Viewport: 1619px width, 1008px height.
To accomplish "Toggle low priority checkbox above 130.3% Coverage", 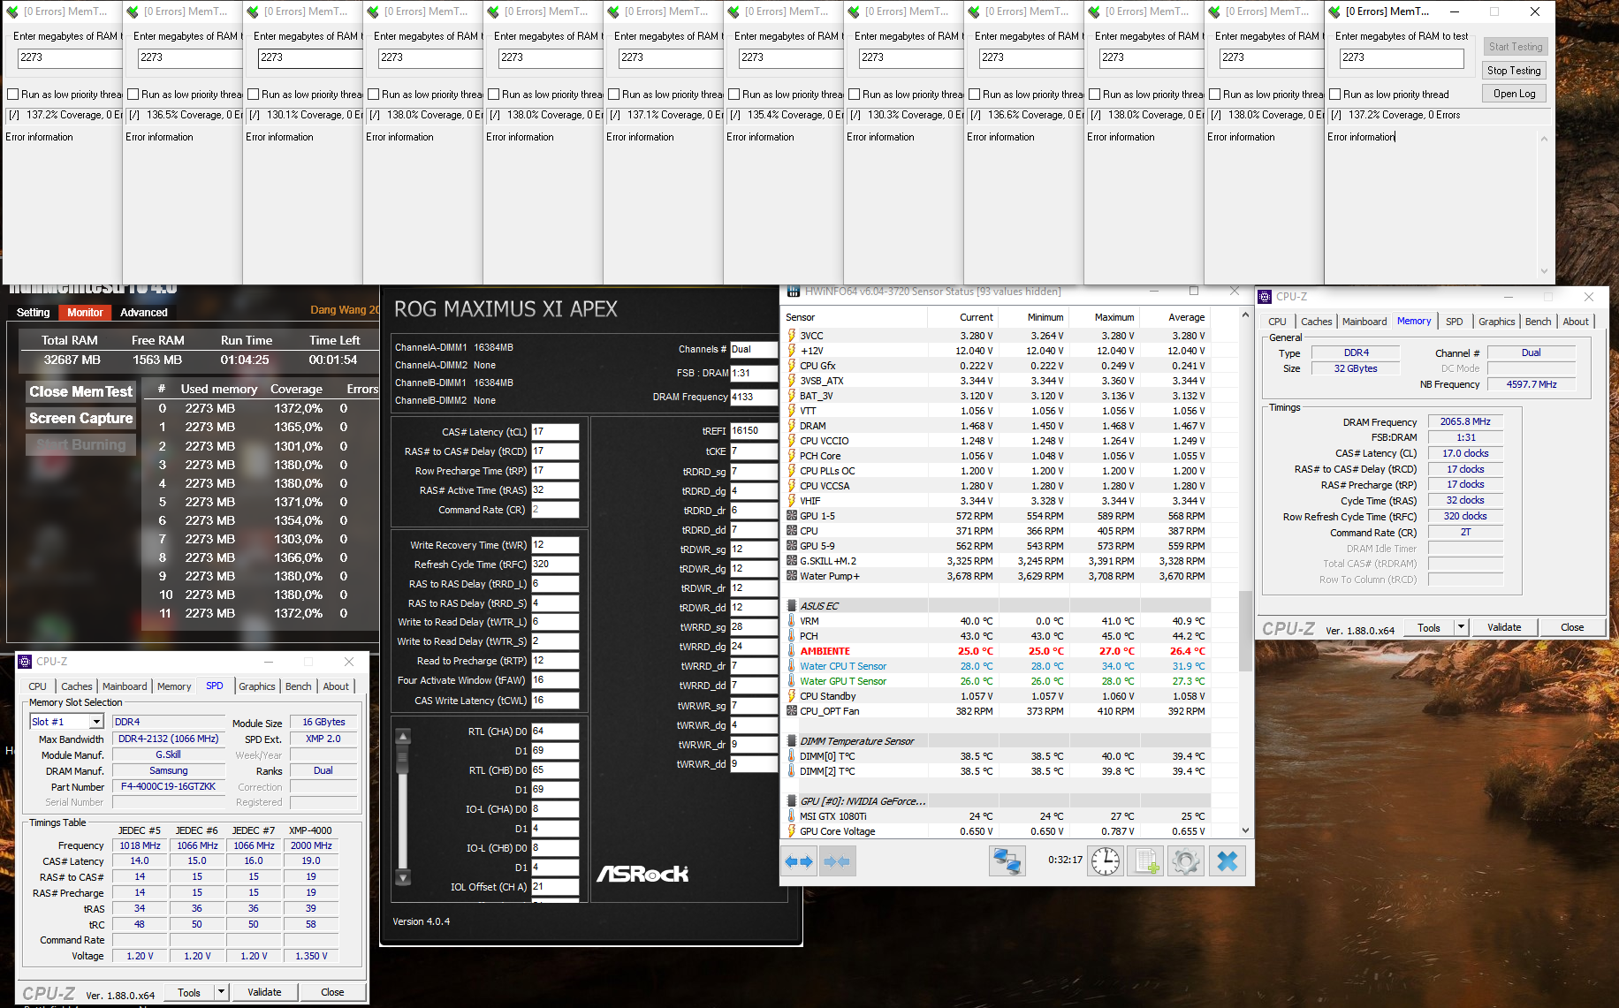I will [854, 95].
